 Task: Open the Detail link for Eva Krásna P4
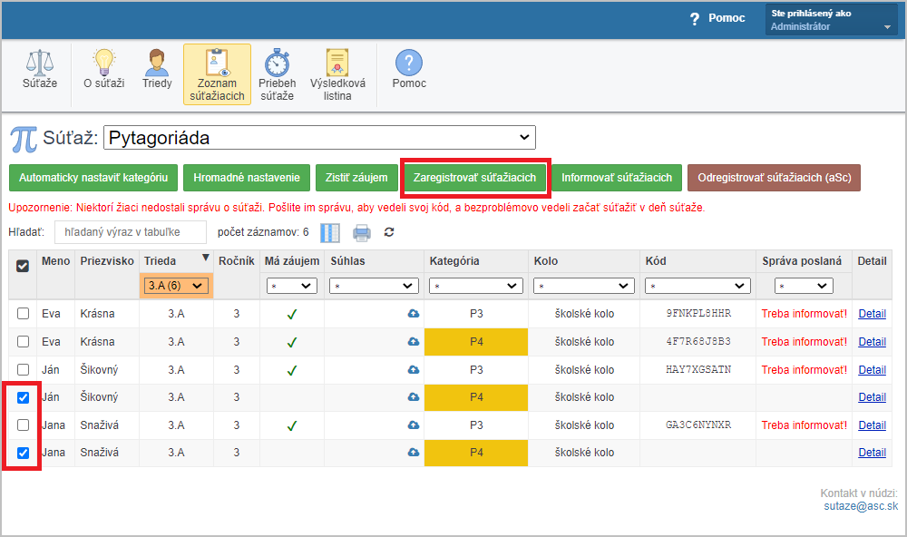tap(872, 342)
